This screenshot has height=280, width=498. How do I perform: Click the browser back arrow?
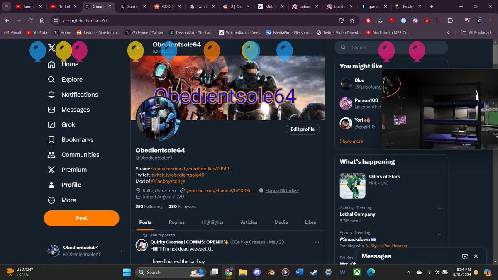(x=8, y=20)
